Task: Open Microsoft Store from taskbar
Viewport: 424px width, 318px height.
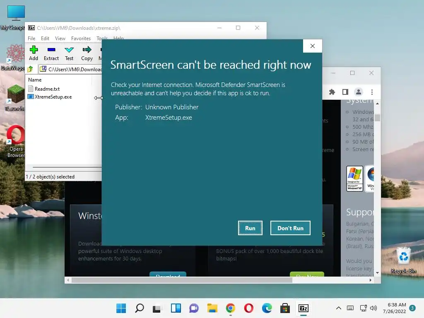Action: point(285,308)
